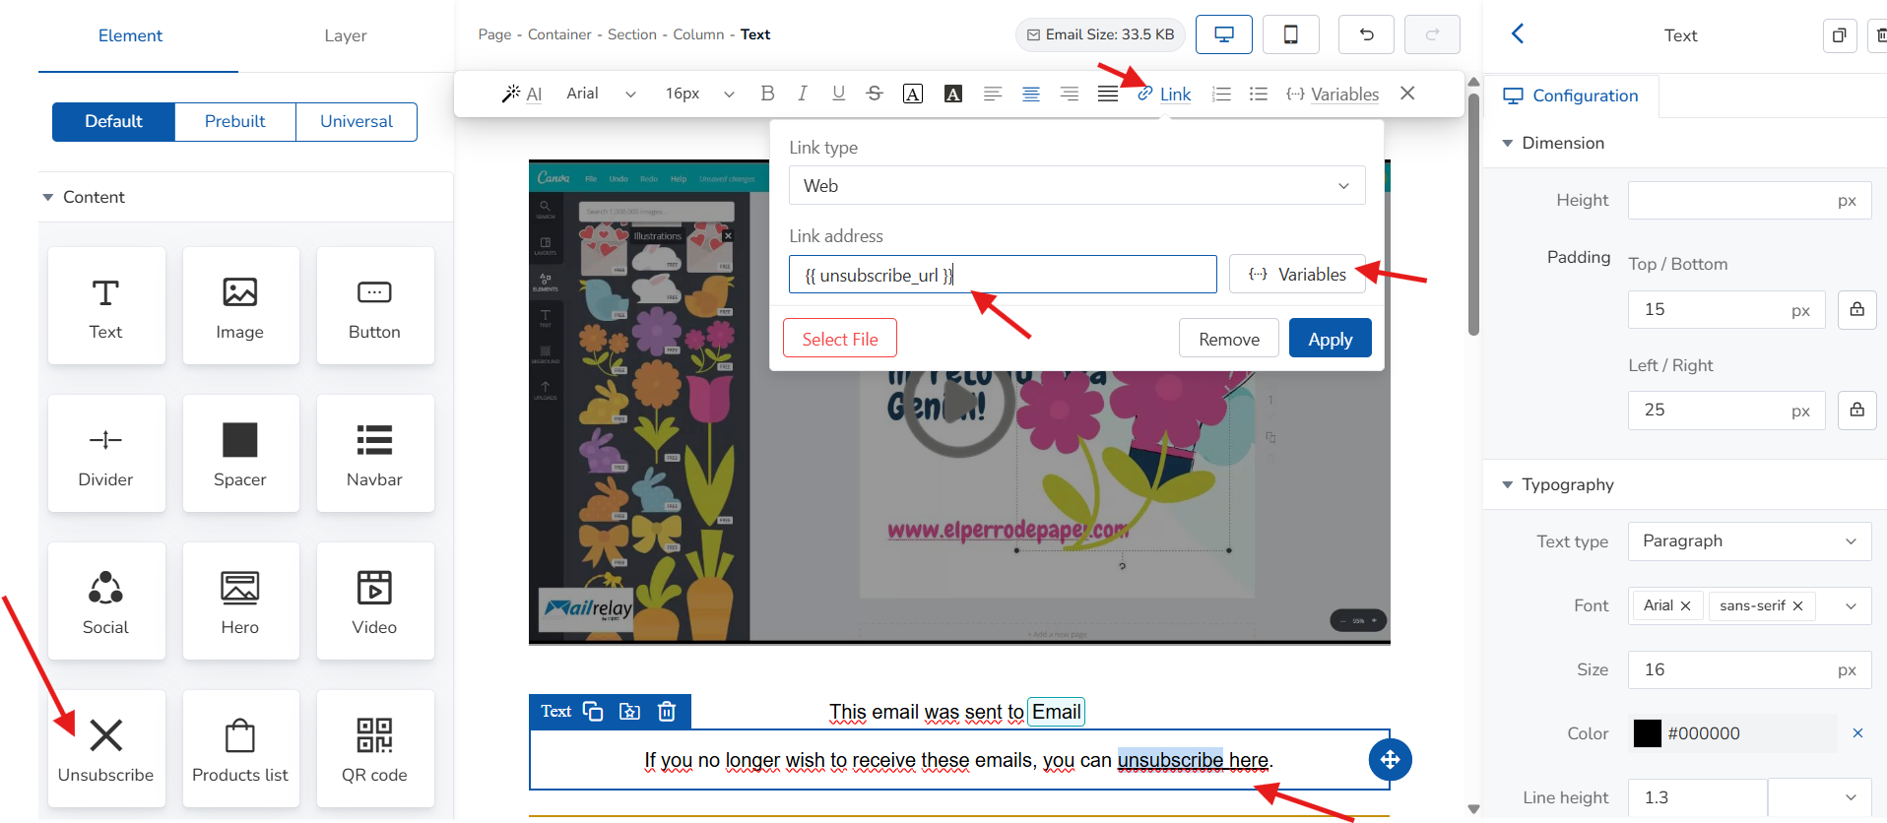Open the Line height unit dropdown
Viewport: 1887px width, 823px height.
click(x=1819, y=797)
